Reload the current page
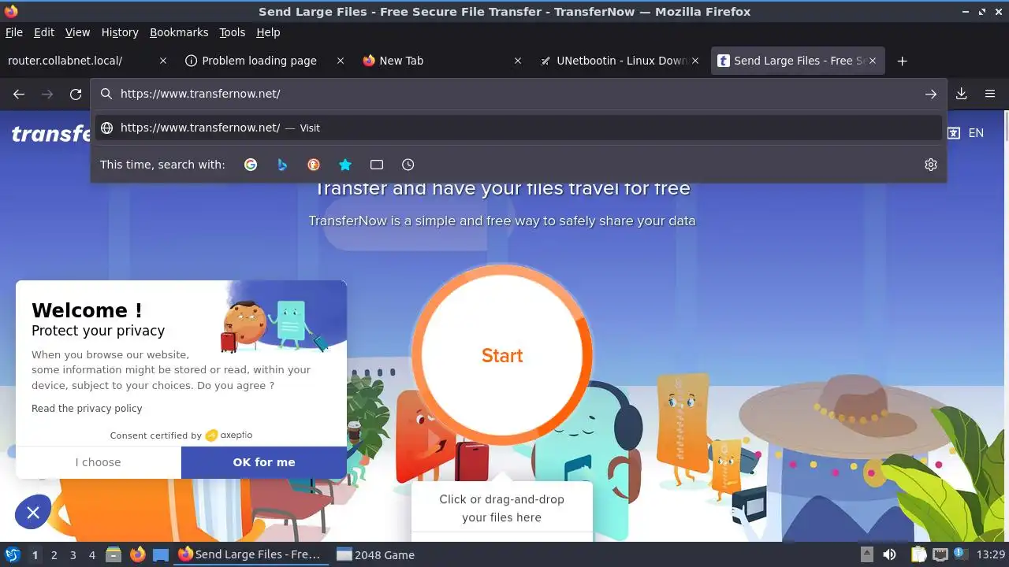Viewport: 1009px width, 567px height. pyautogui.click(x=76, y=94)
